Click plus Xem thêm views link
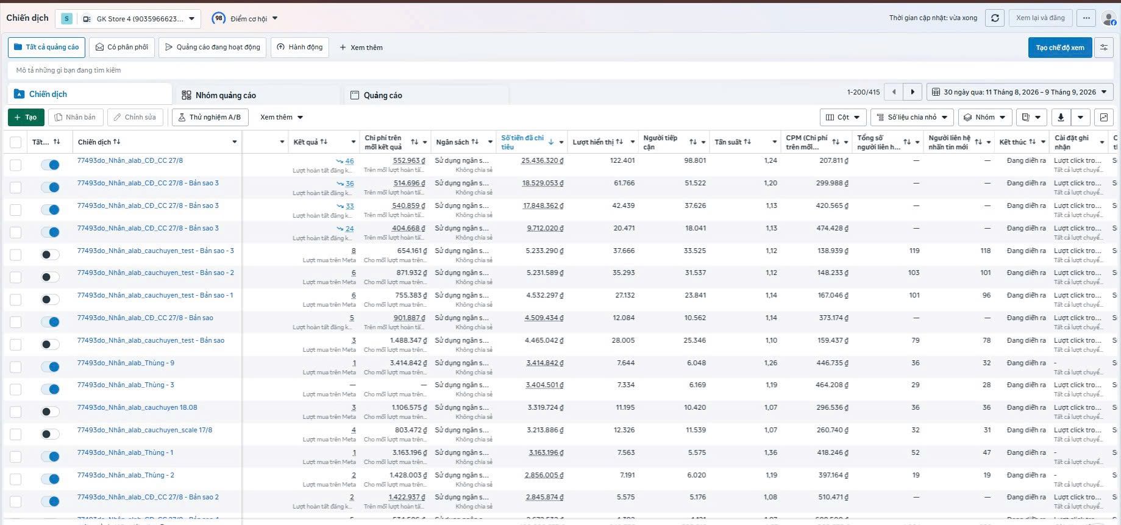The image size is (1121, 525). pos(361,48)
